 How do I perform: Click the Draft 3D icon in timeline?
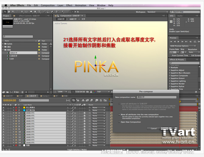78,100
